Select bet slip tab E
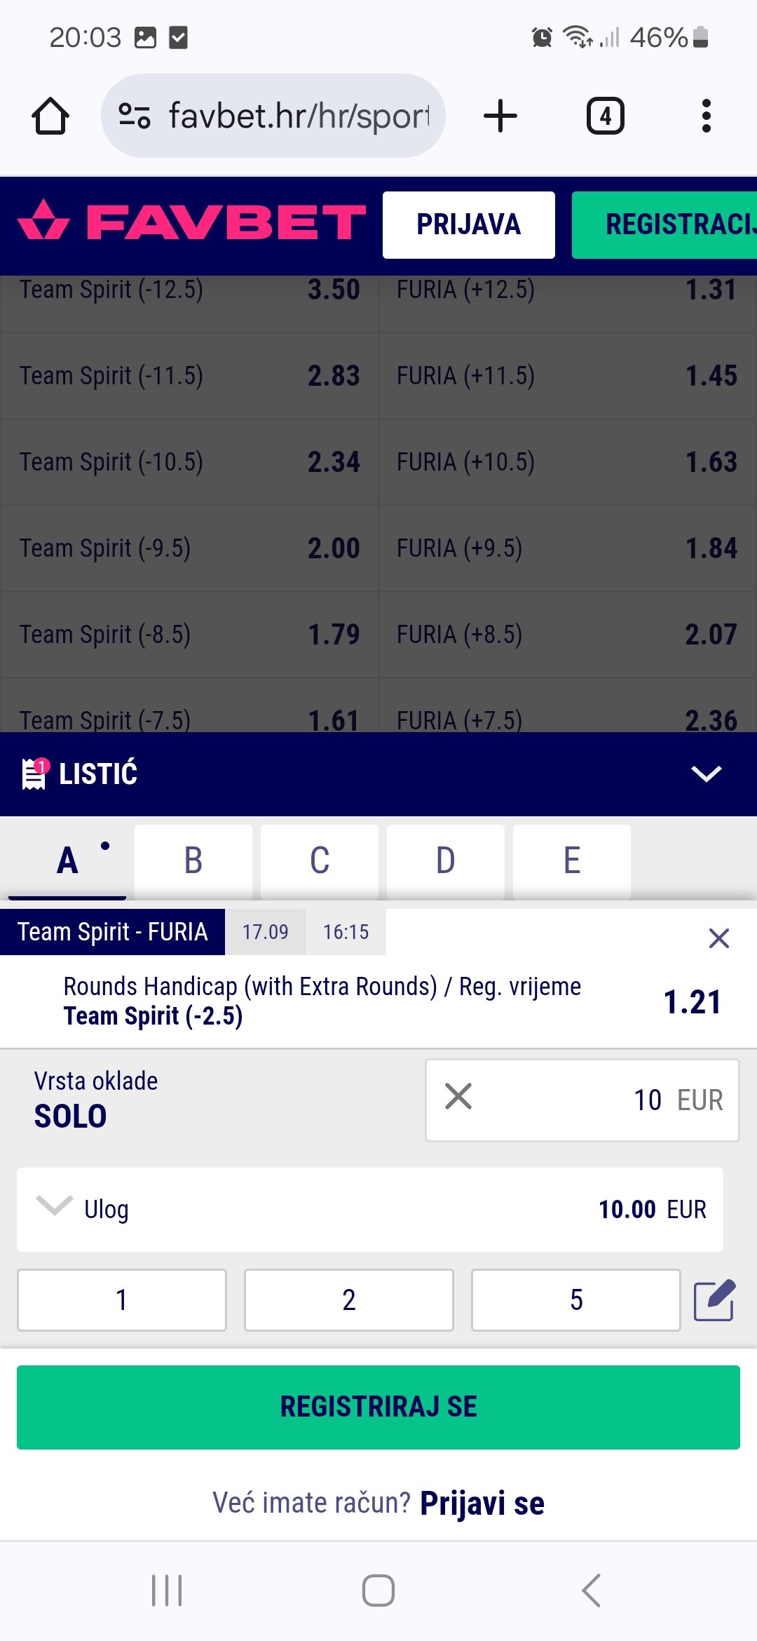Image resolution: width=757 pixels, height=1641 pixels. (572, 860)
